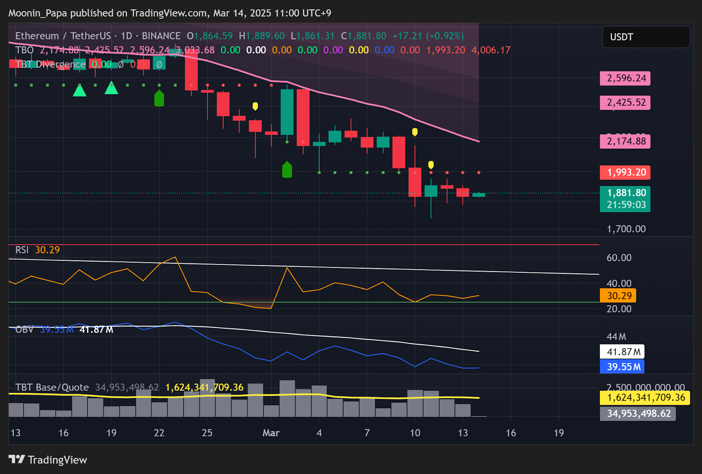Click yellow marker above the Feb 28 candle

click(255, 106)
